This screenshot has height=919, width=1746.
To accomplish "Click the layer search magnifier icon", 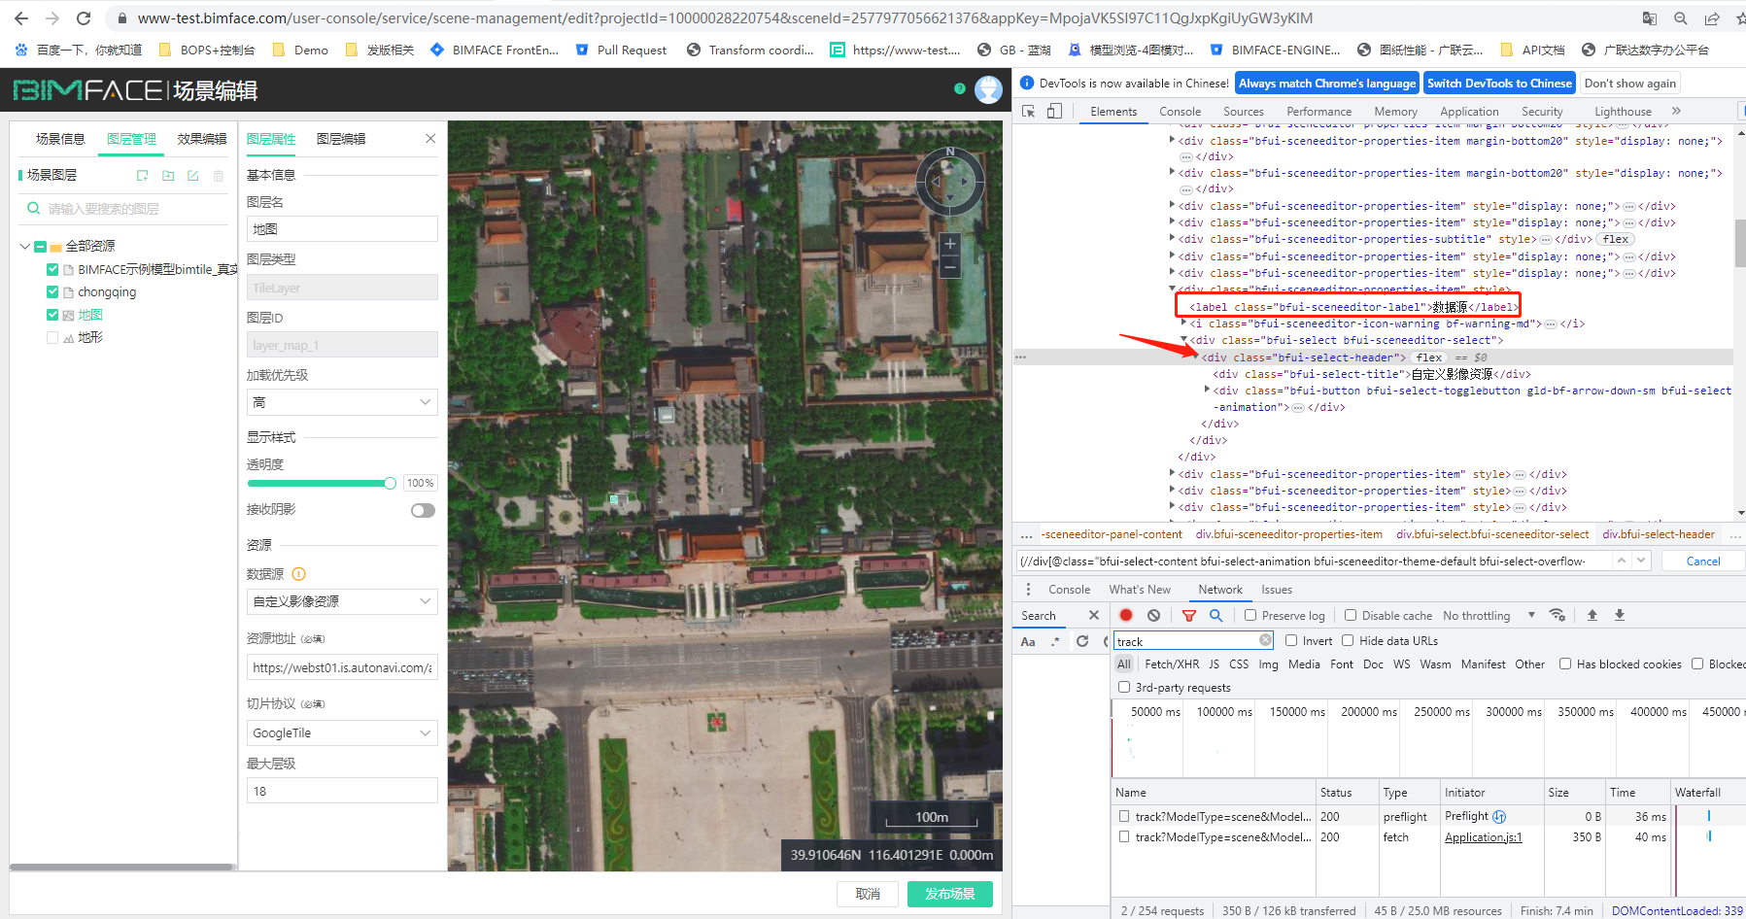I will pos(34,209).
